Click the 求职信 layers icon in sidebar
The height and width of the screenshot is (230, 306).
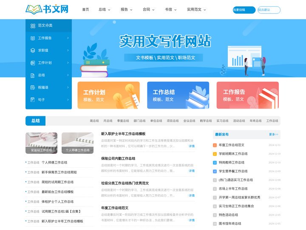33,50
